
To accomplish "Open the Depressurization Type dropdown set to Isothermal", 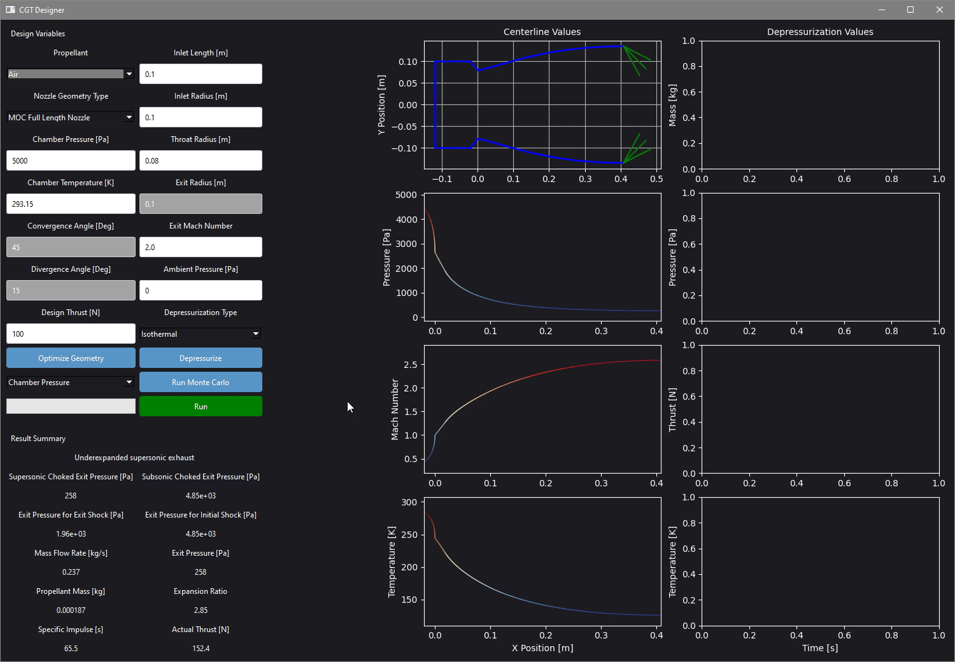I will coord(201,334).
